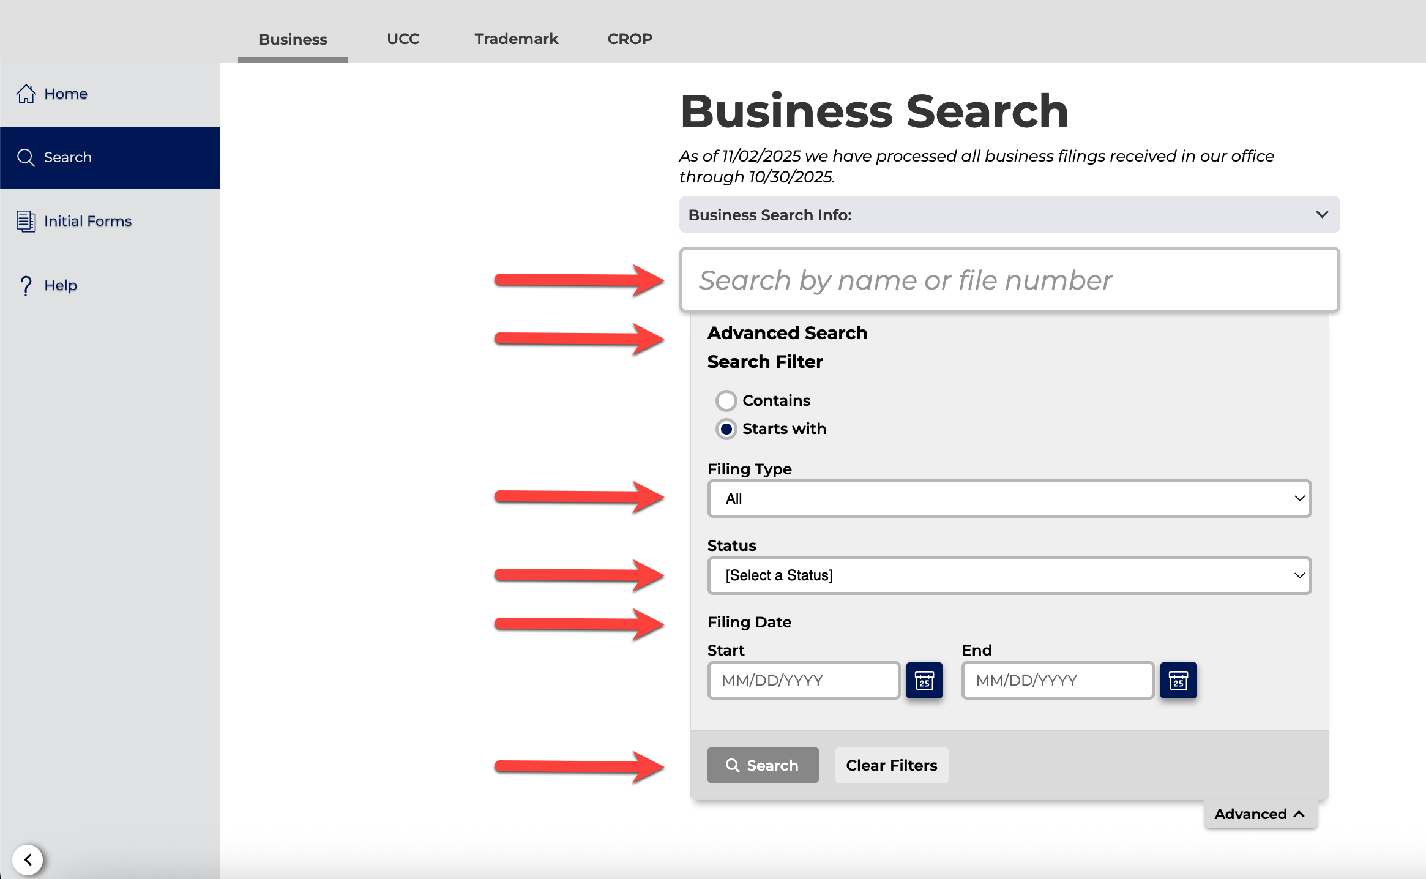
Task: Click the search by name input field
Action: pyautogui.click(x=1009, y=280)
